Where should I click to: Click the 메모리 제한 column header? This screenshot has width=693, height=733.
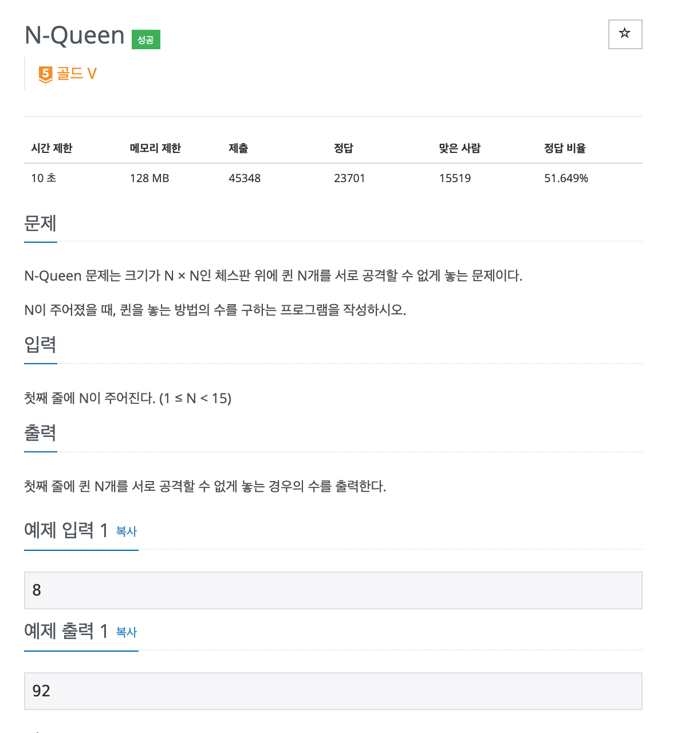point(155,148)
